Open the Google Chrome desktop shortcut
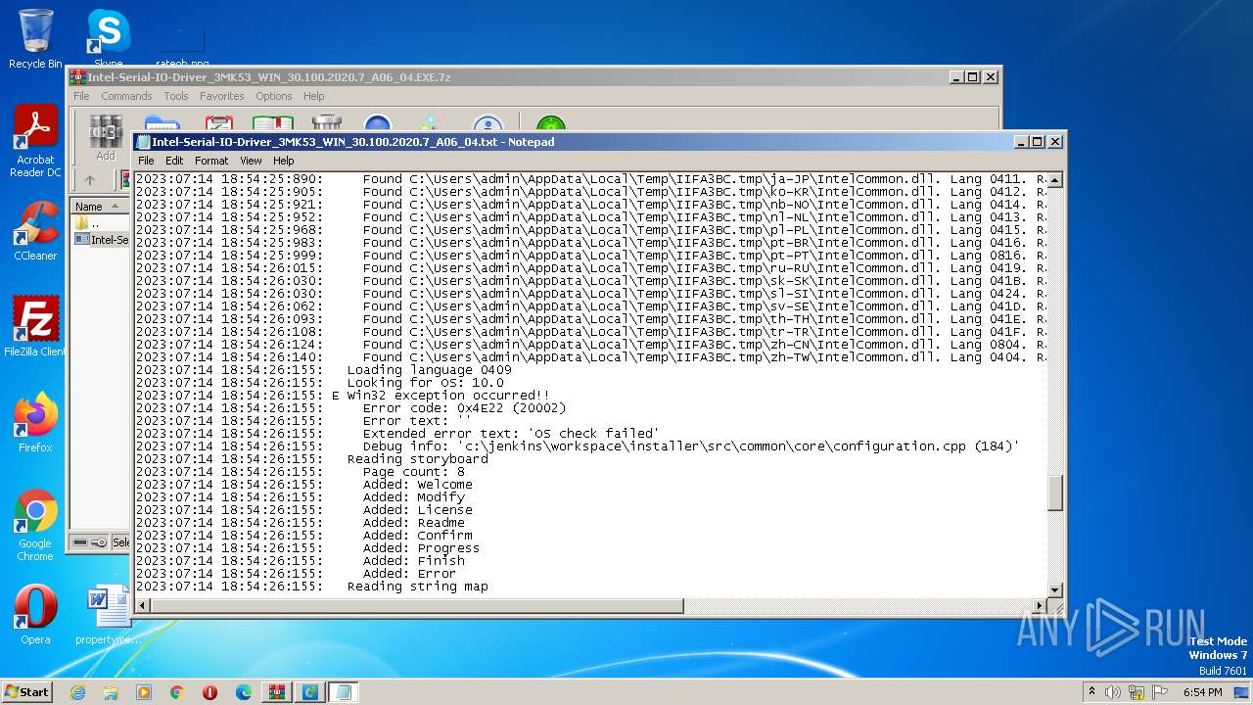The width and height of the screenshot is (1253, 705). click(x=35, y=525)
